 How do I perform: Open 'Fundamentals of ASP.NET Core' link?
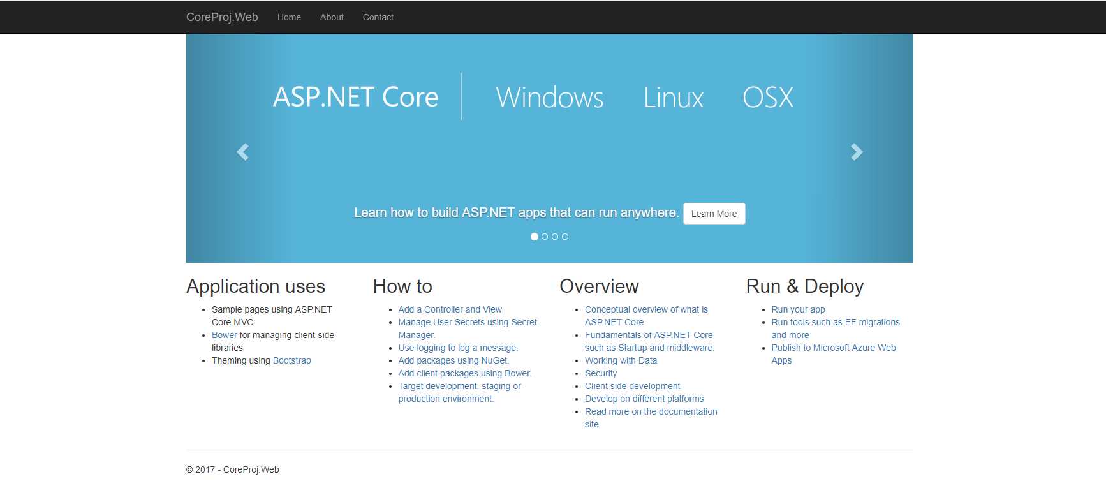[649, 341]
